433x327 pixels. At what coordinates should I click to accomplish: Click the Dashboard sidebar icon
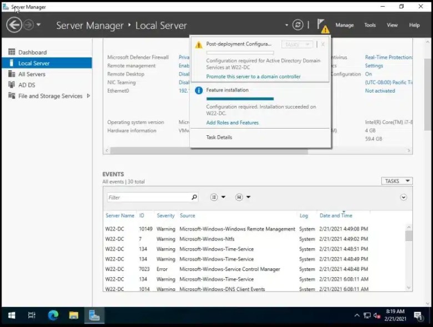click(12, 52)
